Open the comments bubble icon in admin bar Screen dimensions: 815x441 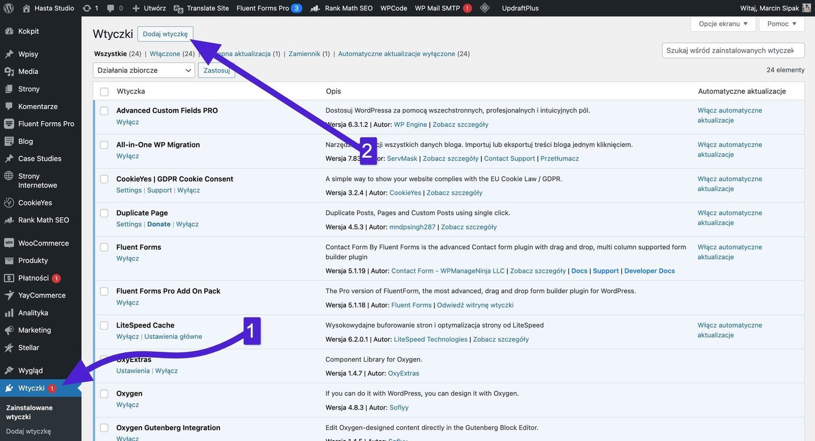pyautogui.click(x=111, y=8)
